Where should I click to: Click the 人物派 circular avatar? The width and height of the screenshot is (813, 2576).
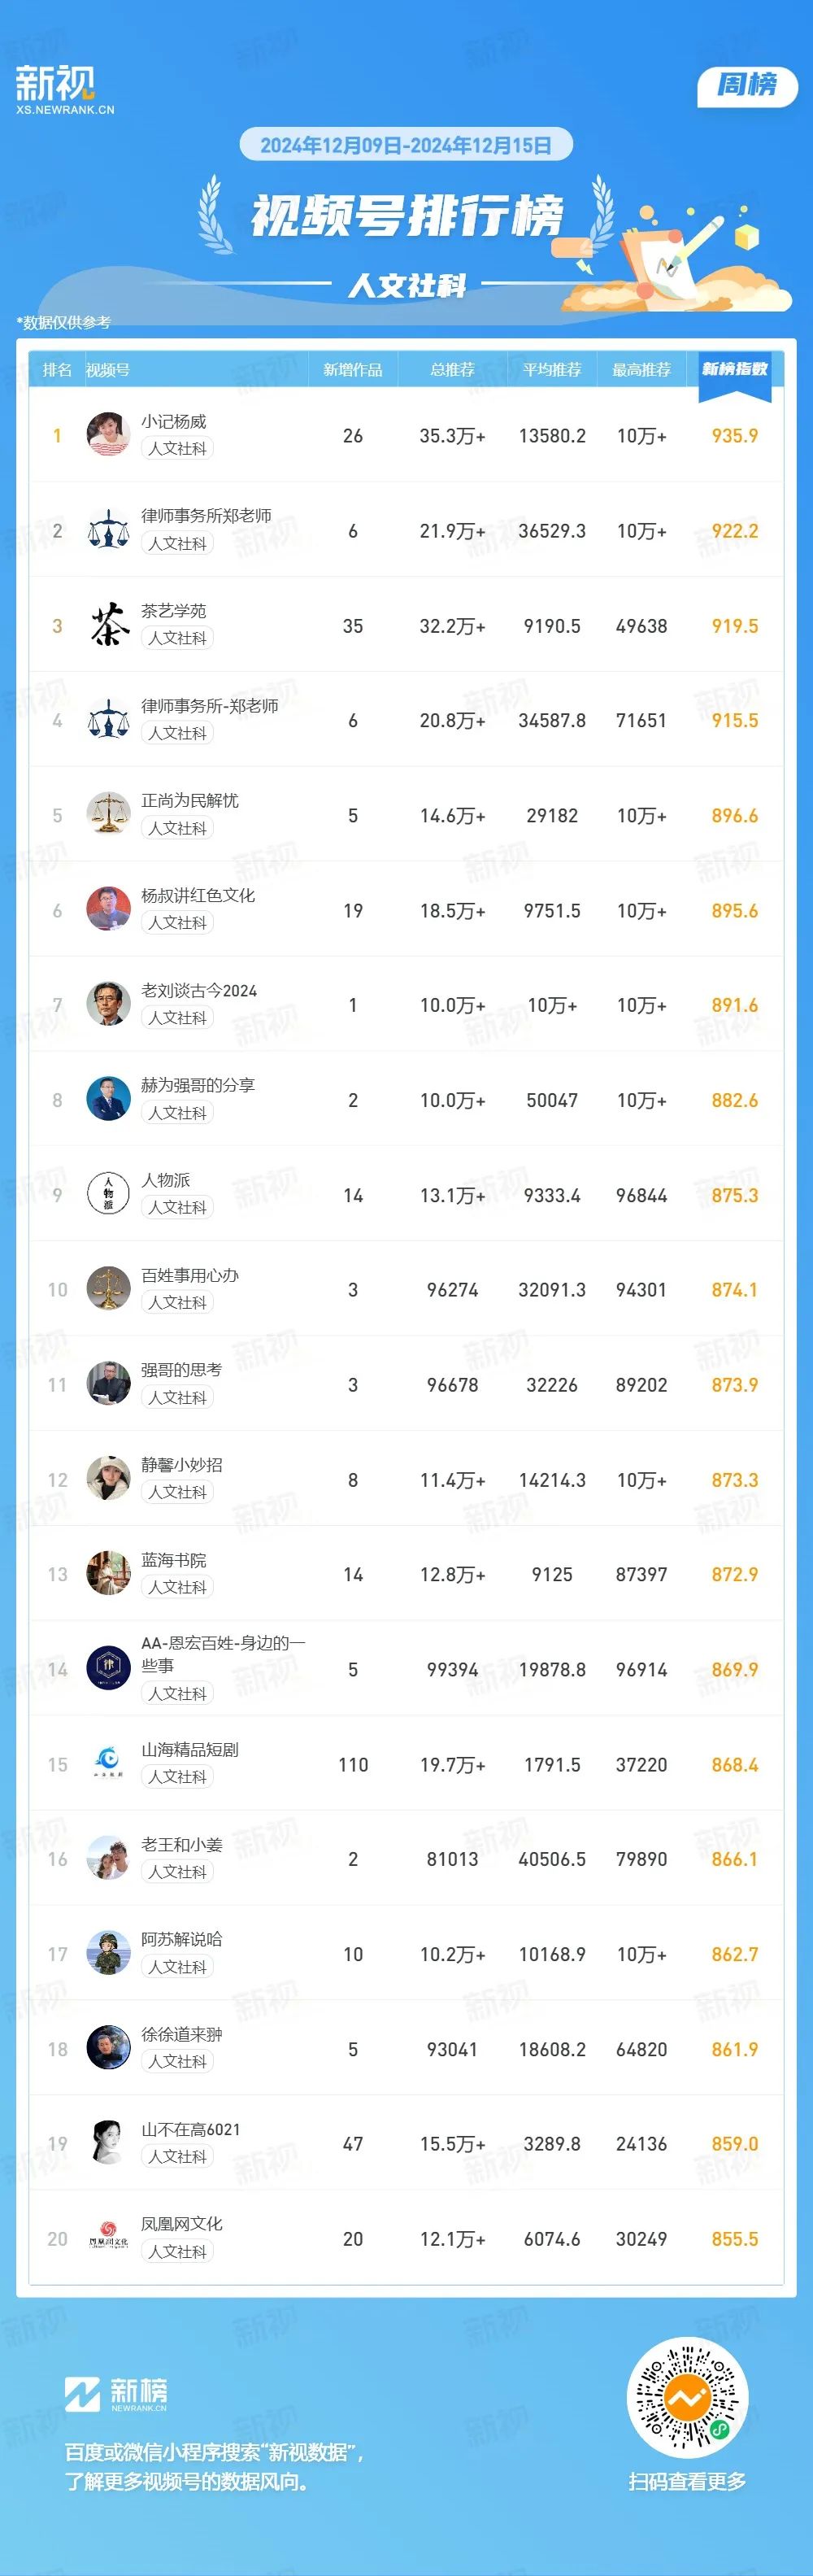click(x=108, y=1194)
